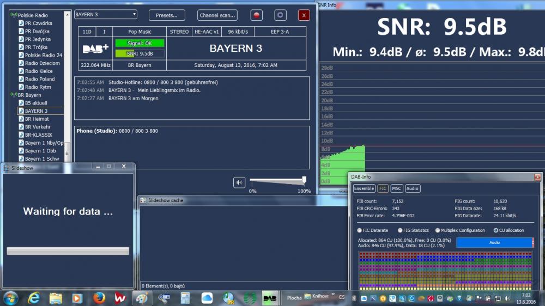Click the B5 aktuell station icon

21,103
